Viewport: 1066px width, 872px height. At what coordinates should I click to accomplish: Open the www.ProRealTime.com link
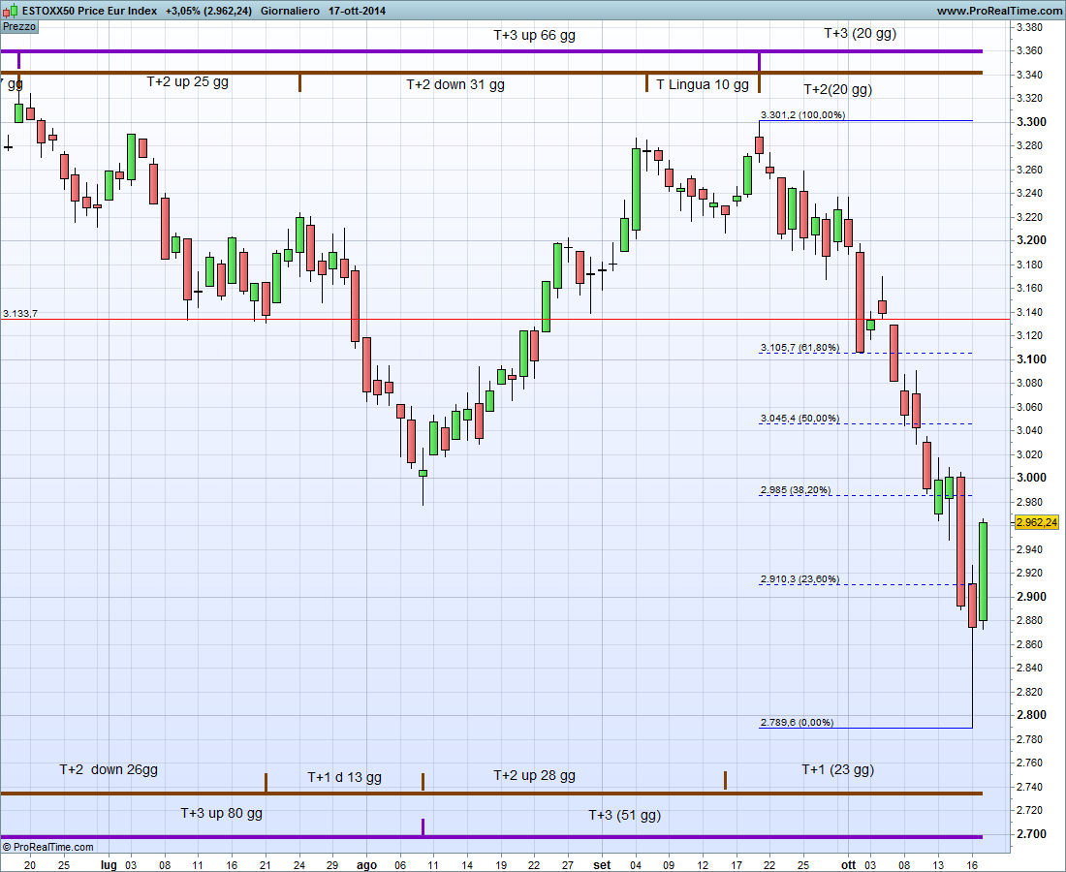(998, 11)
